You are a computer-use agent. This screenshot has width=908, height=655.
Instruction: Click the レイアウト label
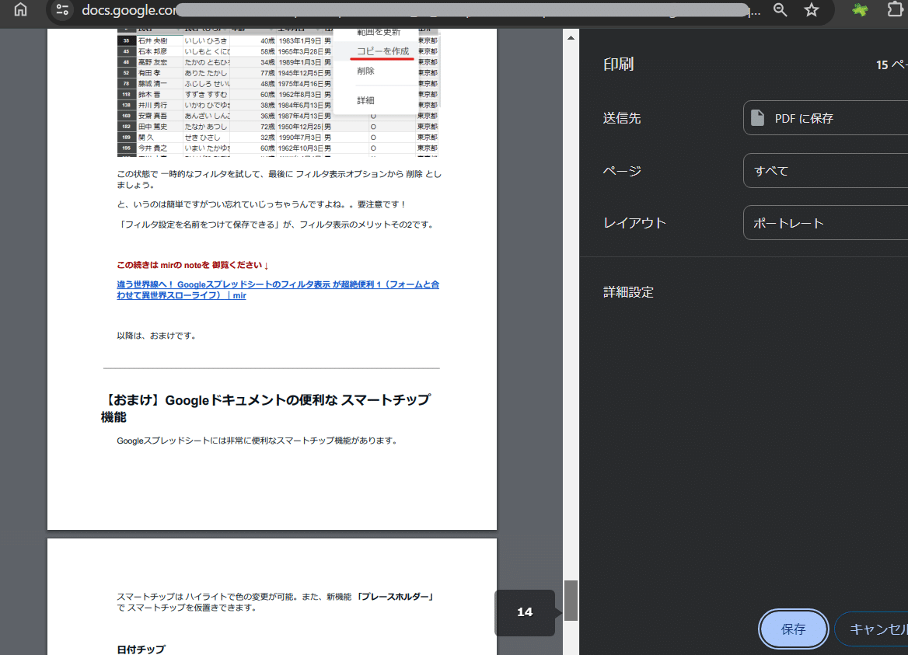point(634,223)
